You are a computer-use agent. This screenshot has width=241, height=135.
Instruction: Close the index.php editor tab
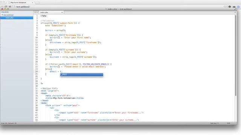pos(62,12)
